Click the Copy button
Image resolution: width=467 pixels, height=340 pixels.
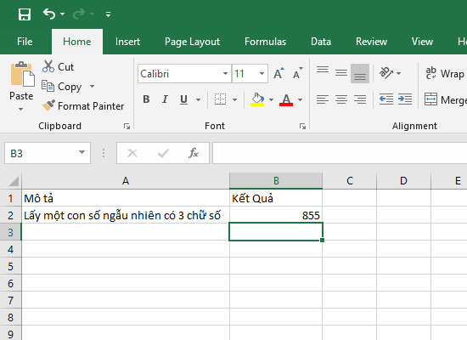coord(62,87)
